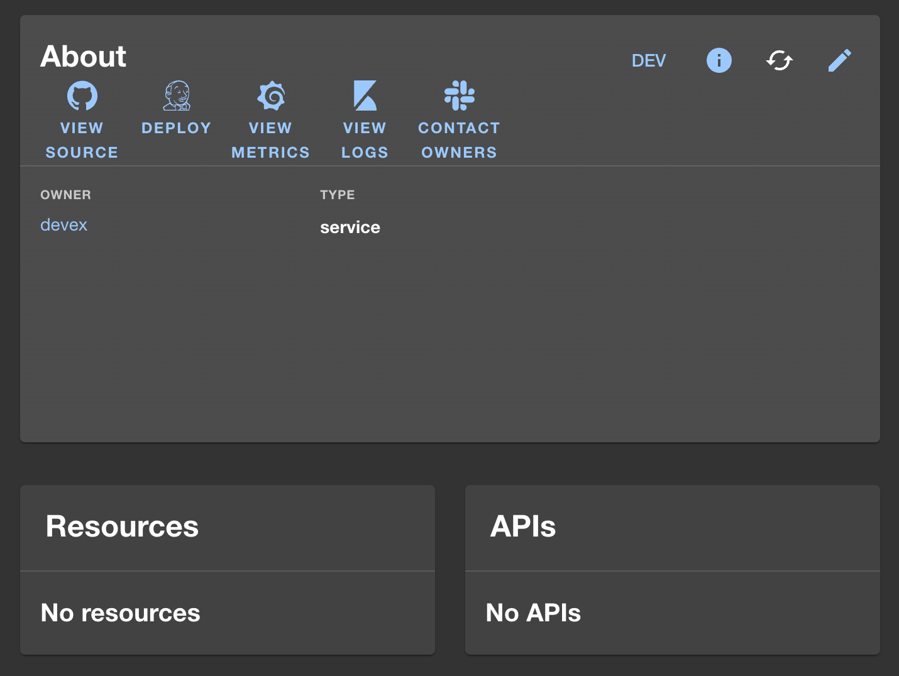Open the entity info dialog icon
This screenshot has width=899, height=676.
719,60
